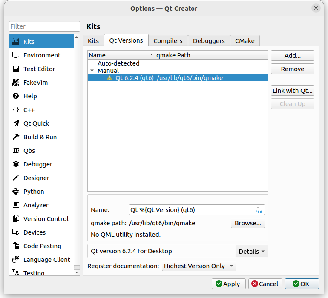Click the Add... button
Screen dimensions: 328x298
click(293, 56)
